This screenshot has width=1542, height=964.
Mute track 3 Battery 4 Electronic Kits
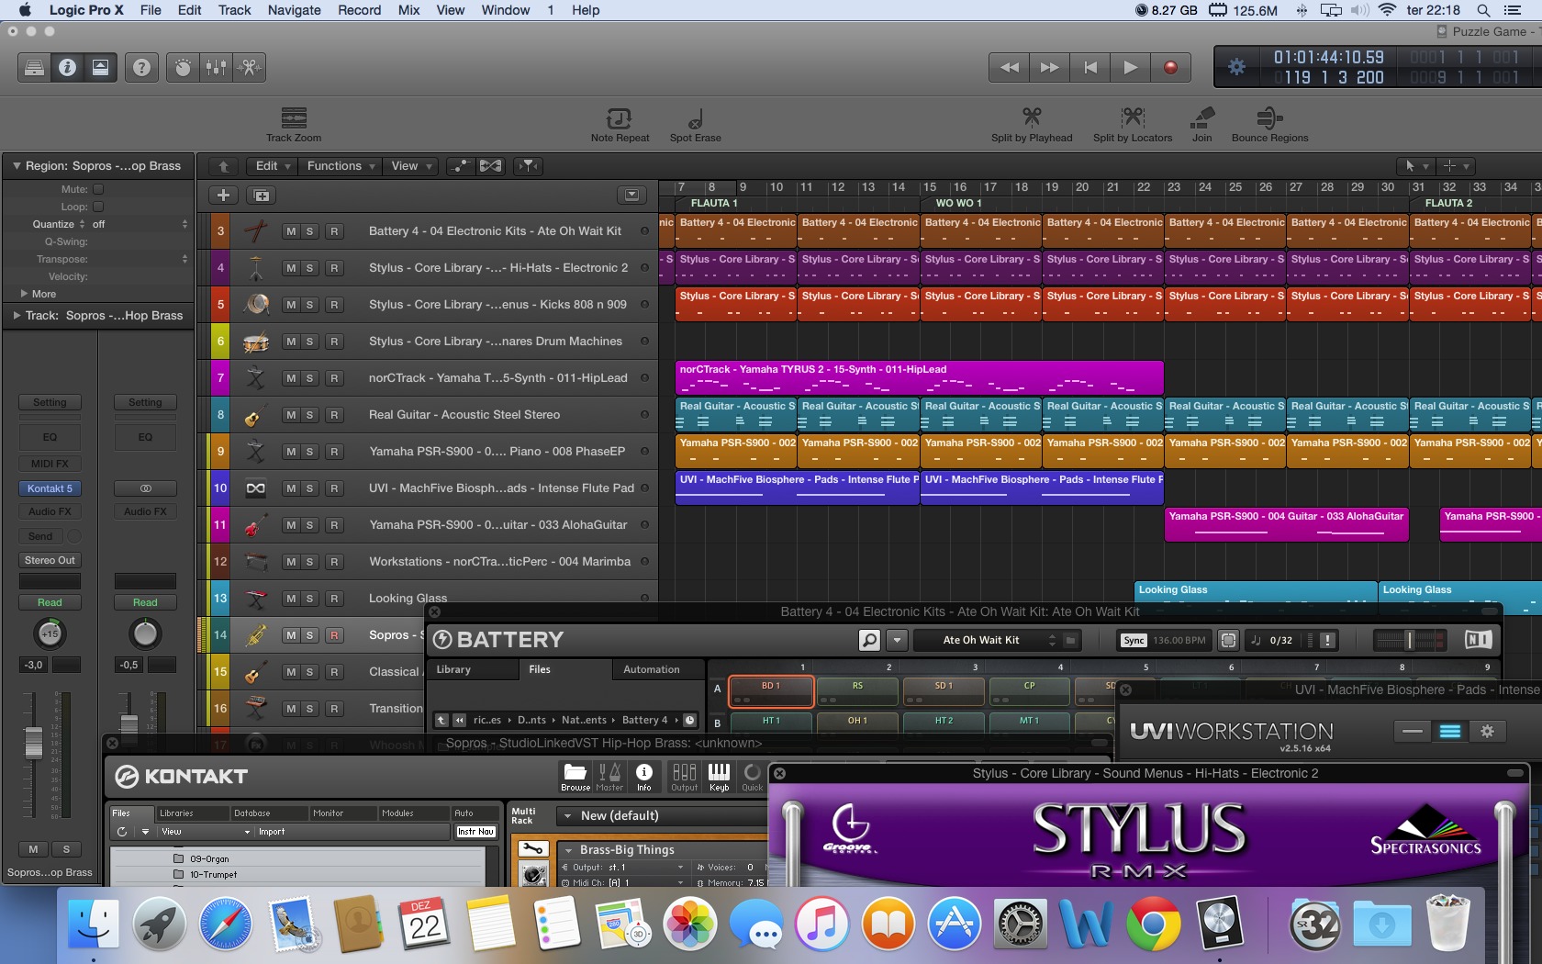pos(291,231)
